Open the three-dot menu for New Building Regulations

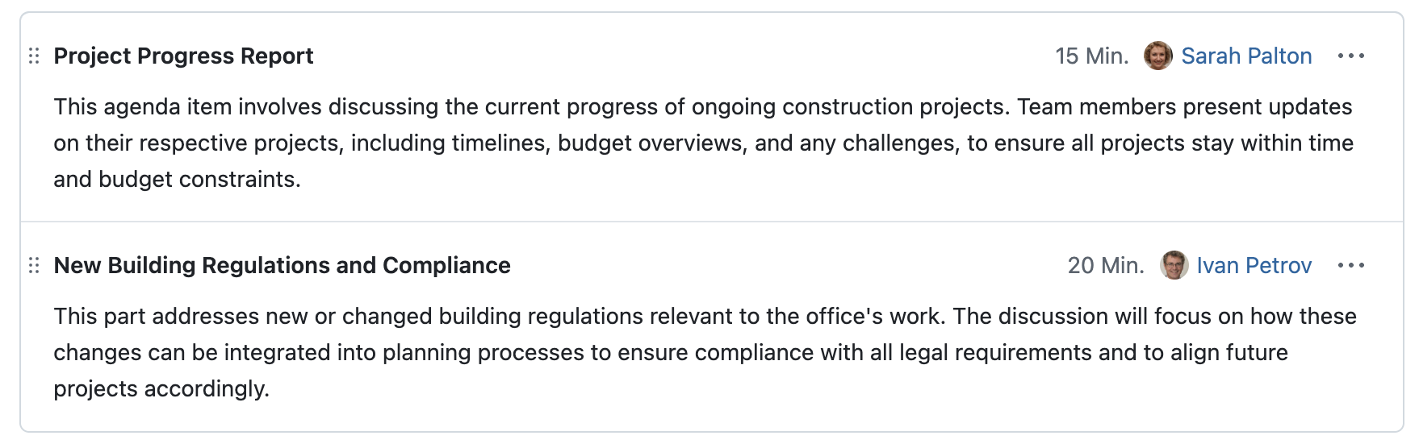pyautogui.click(x=1350, y=265)
